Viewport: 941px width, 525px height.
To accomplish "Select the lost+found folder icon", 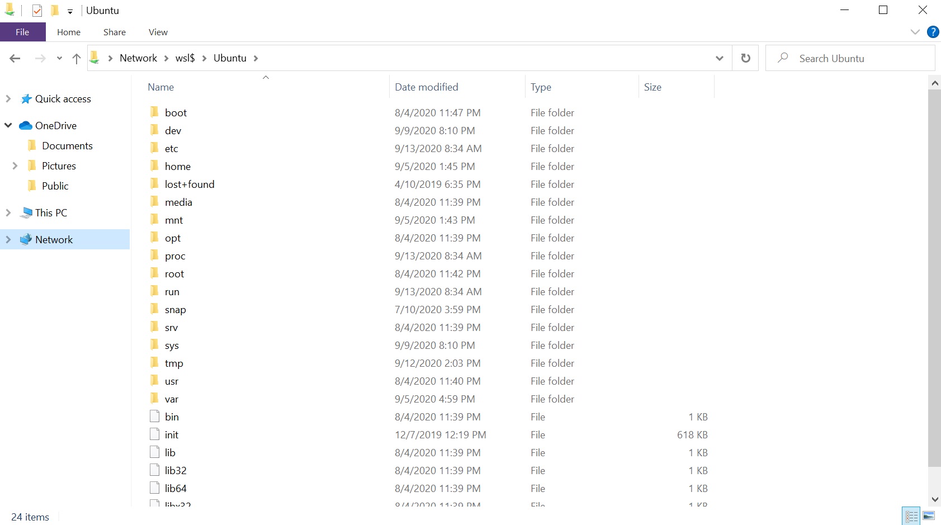I will coord(154,183).
